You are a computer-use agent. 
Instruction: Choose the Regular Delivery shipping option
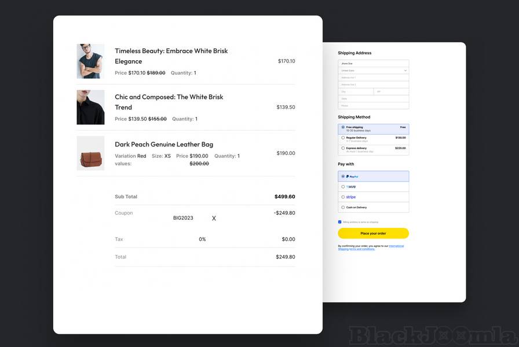tap(343, 138)
